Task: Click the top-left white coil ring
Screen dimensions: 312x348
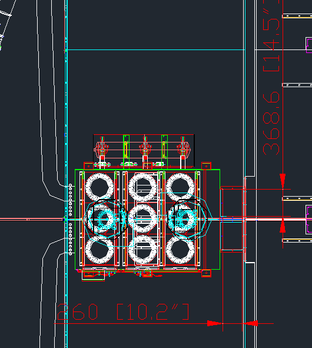Action: pos(99,187)
